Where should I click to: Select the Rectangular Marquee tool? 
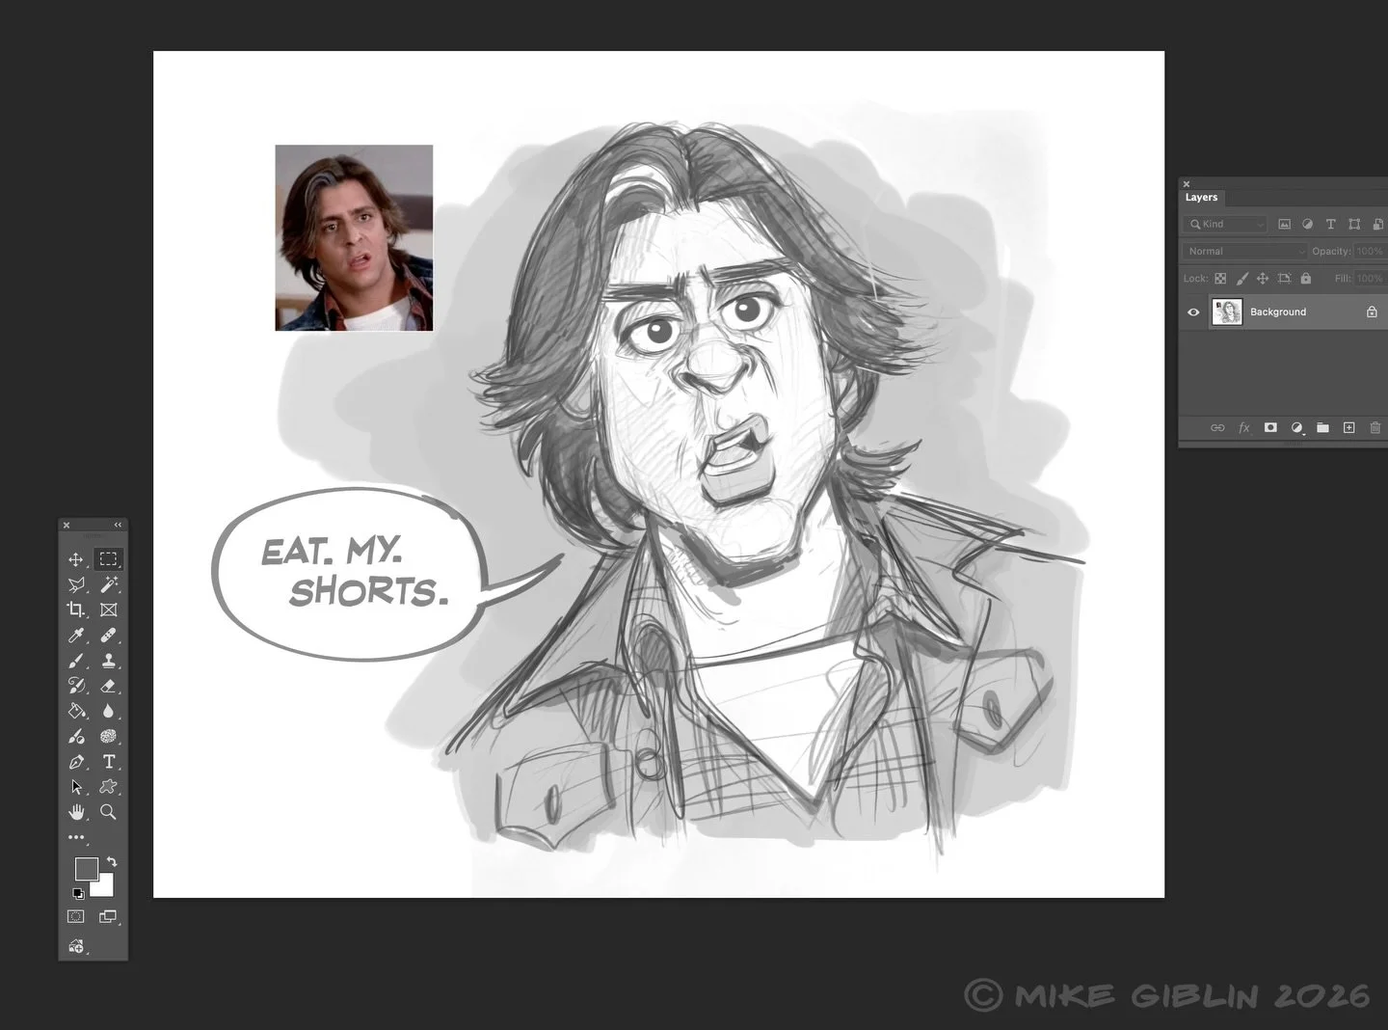(108, 559)
